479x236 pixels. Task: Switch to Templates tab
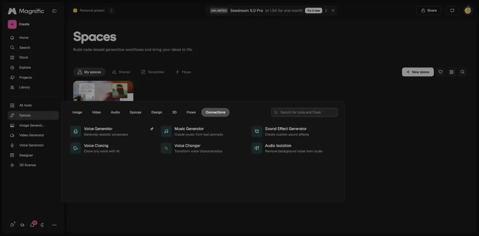153,72
